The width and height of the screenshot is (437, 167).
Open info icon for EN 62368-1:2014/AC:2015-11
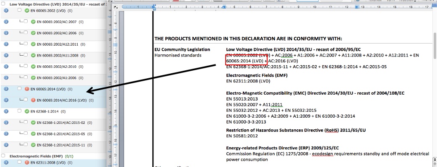6,145
